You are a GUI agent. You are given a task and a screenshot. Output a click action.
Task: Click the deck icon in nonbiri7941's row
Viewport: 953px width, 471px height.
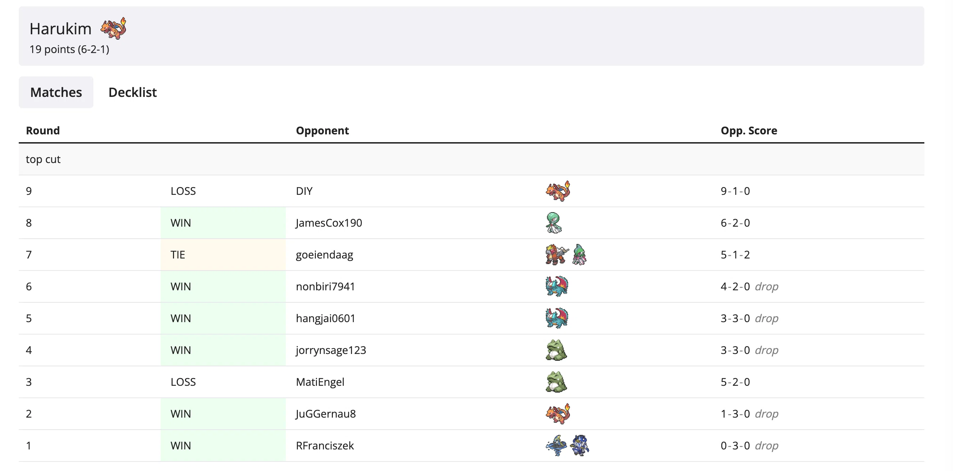[x=556, y=286]
